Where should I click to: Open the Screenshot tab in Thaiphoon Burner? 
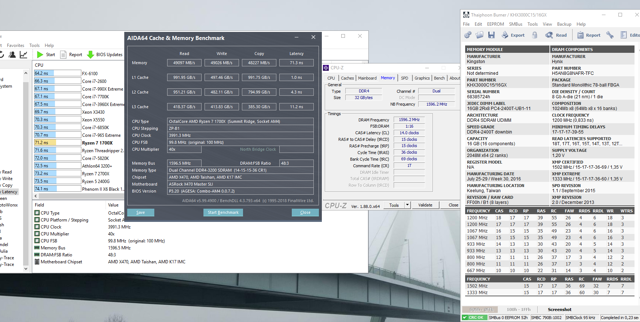click(559, 310)
